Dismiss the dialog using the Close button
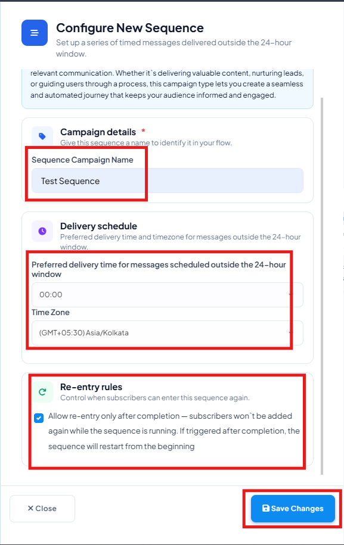 click(x=42, y=509)
